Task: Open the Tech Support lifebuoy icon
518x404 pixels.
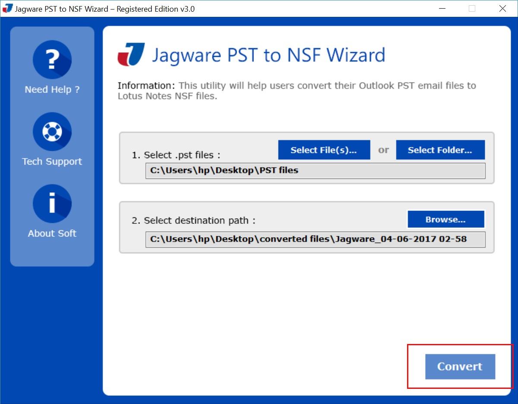Action: point(52,132)
